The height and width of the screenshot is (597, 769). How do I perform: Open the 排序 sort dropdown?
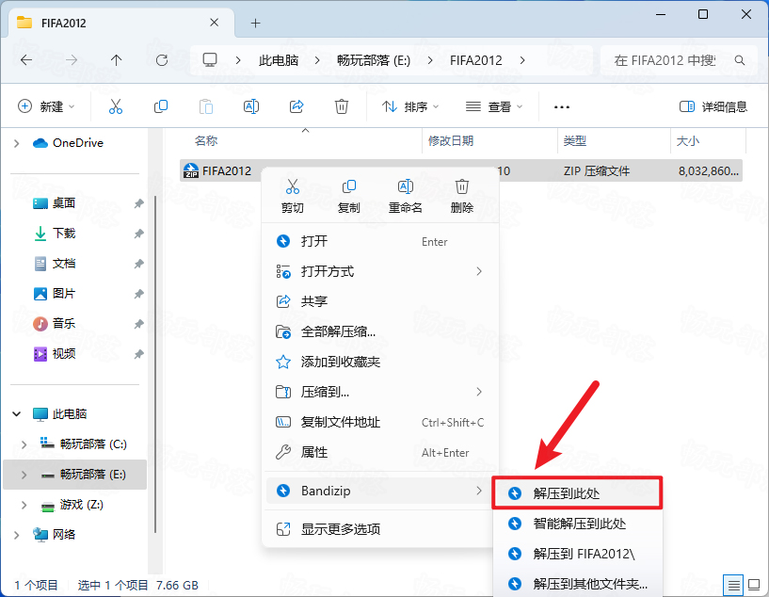(x=410, y=106)
